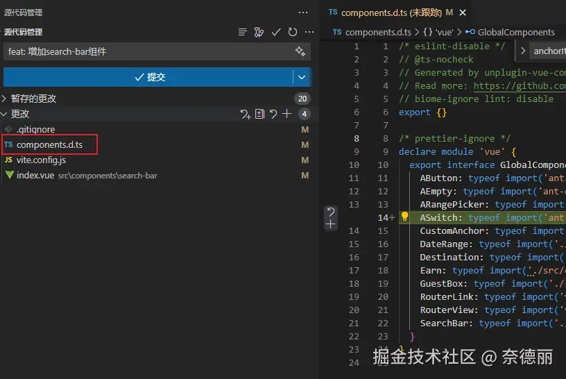Click the 'export {}' line in the editor
The width and height of the screenshot is (566, 379).
[x=422, y=112]
